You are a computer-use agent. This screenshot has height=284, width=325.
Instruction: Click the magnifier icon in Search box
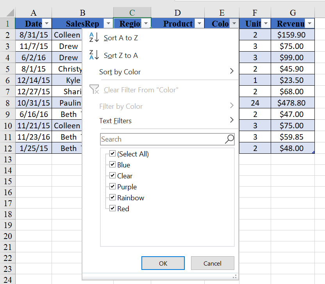(230, 139)
